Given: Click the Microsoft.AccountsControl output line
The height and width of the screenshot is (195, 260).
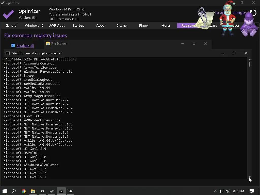Looking at the screenshot, I should click(x=29, y=63).
